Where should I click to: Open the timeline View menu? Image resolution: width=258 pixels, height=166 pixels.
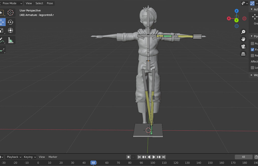click(x=42, y=157)
